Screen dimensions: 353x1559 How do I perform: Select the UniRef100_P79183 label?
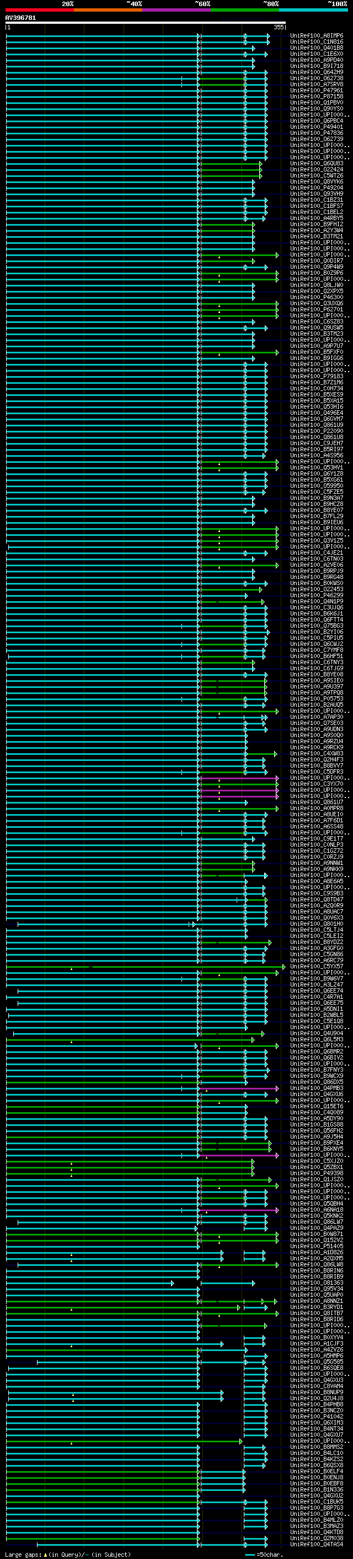(x=317, y=377)
